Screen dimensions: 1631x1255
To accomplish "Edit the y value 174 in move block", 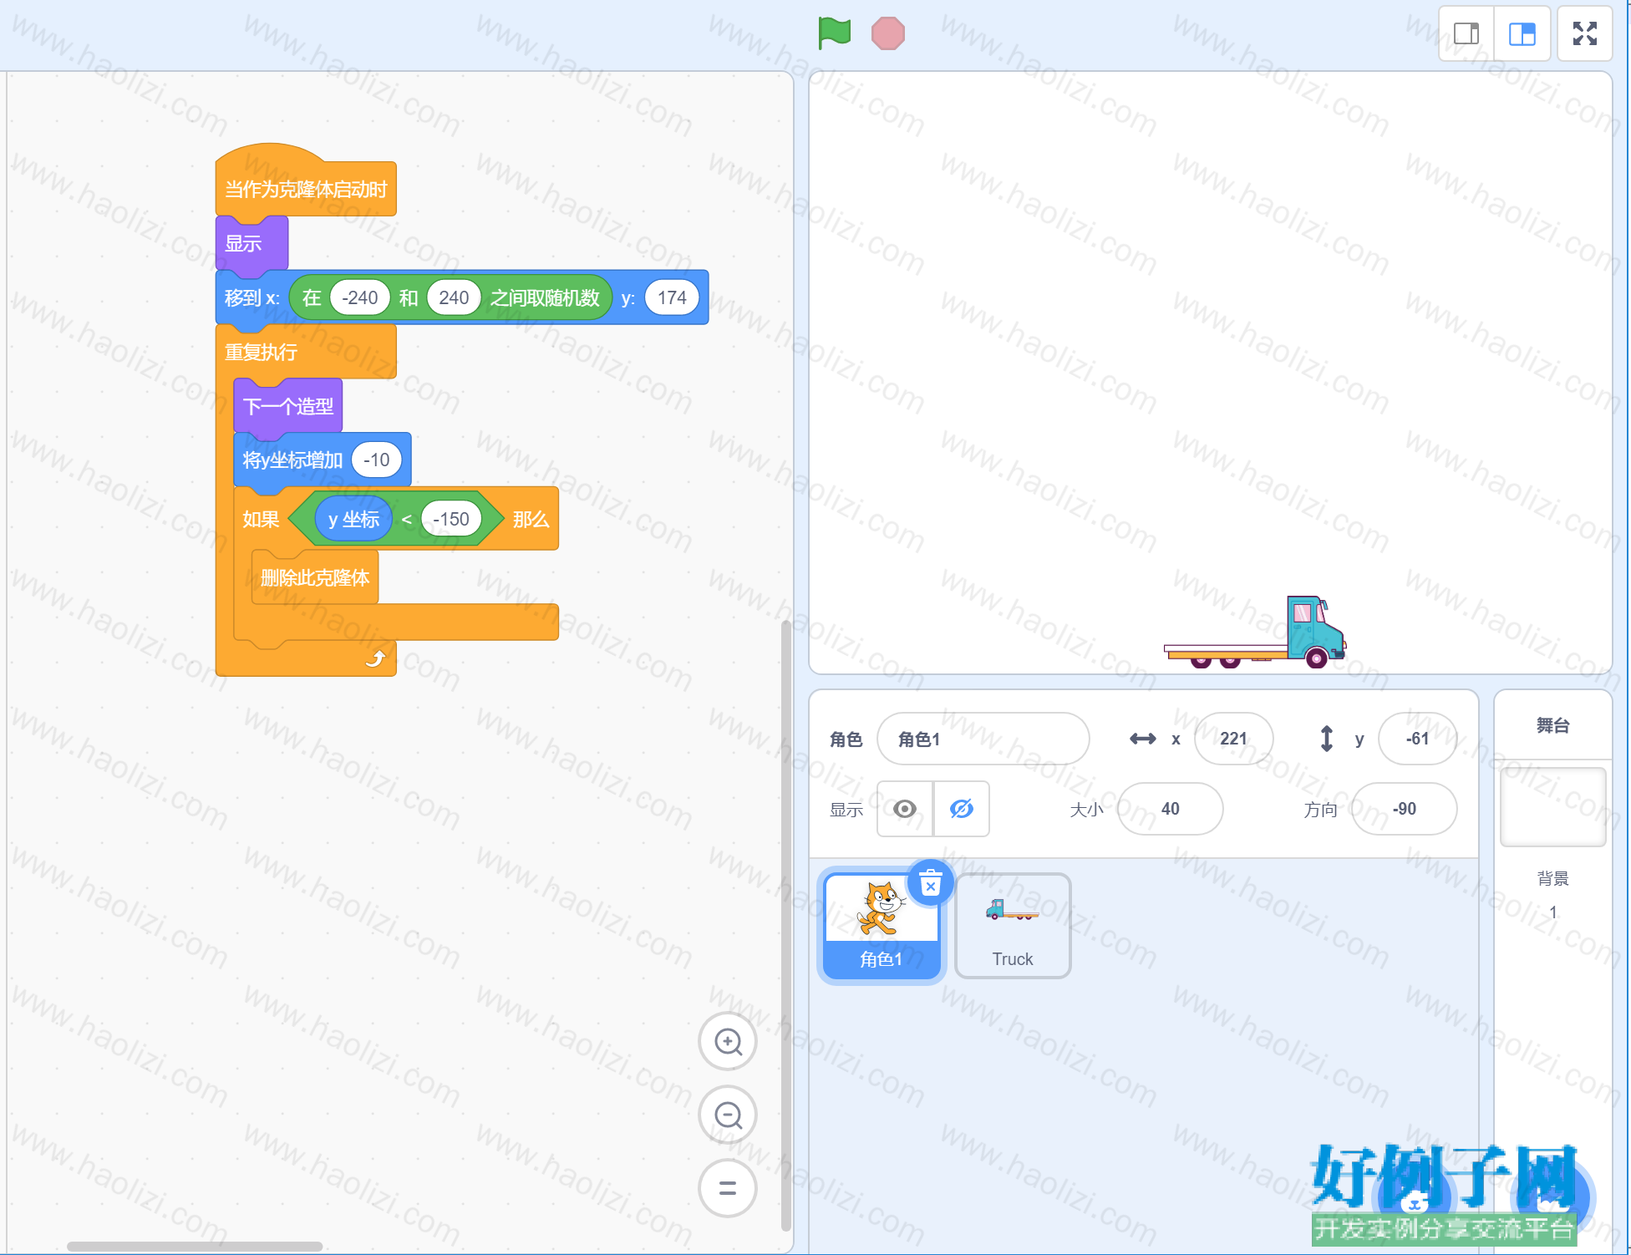I will point(672,297).
